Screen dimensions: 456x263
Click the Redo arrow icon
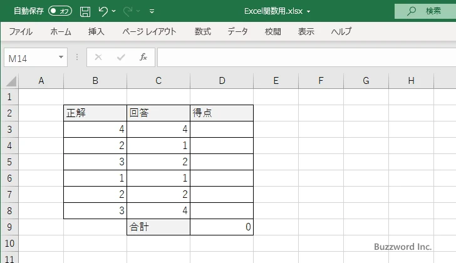point(127,11)
